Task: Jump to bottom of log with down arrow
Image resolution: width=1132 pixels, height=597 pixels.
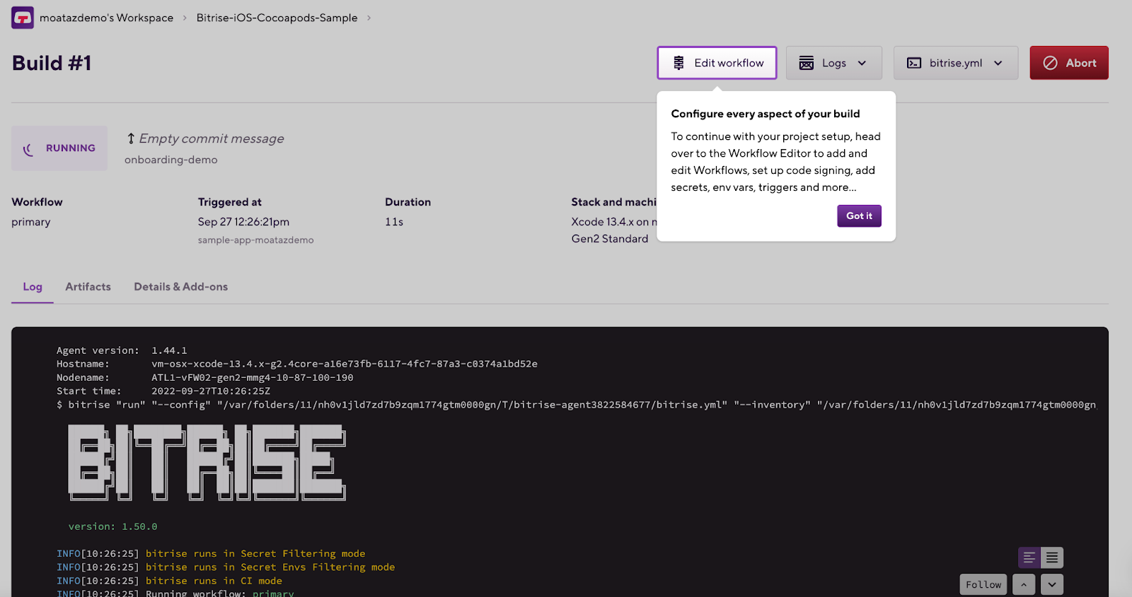Action: point(1052,584)
